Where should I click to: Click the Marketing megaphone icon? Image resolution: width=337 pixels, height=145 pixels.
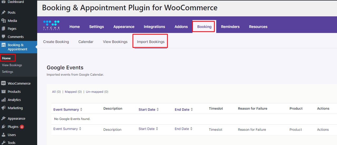click(x=3, y=108)
